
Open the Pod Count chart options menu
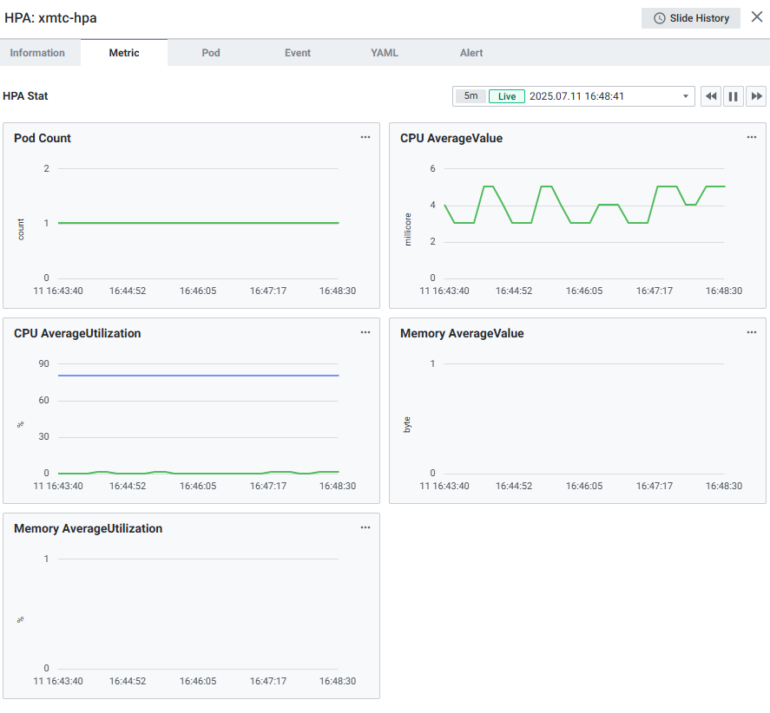pos(365,137)
